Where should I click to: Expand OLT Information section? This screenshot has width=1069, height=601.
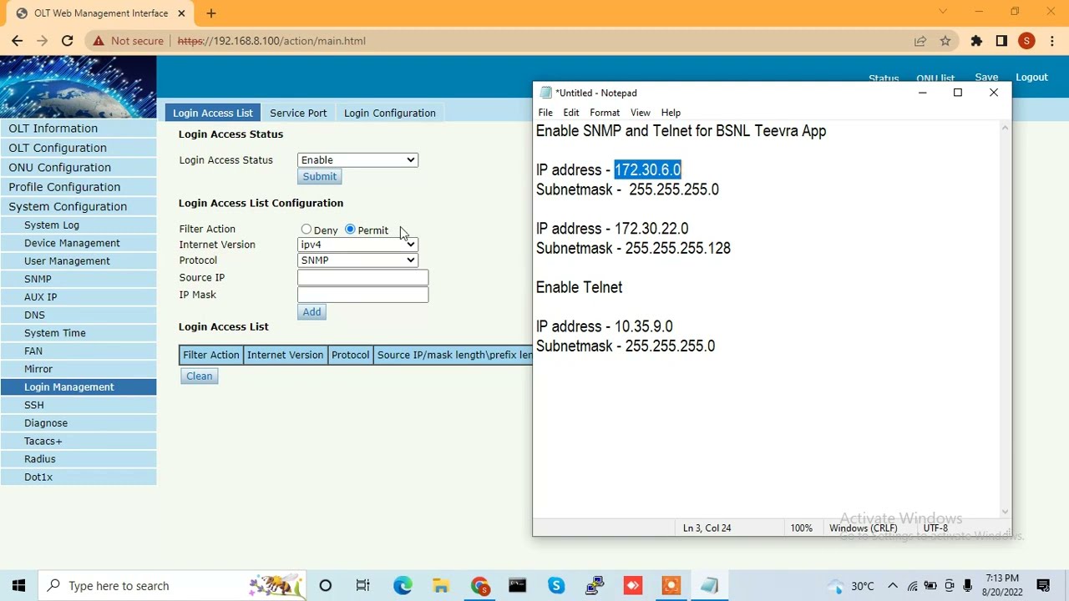78,129
